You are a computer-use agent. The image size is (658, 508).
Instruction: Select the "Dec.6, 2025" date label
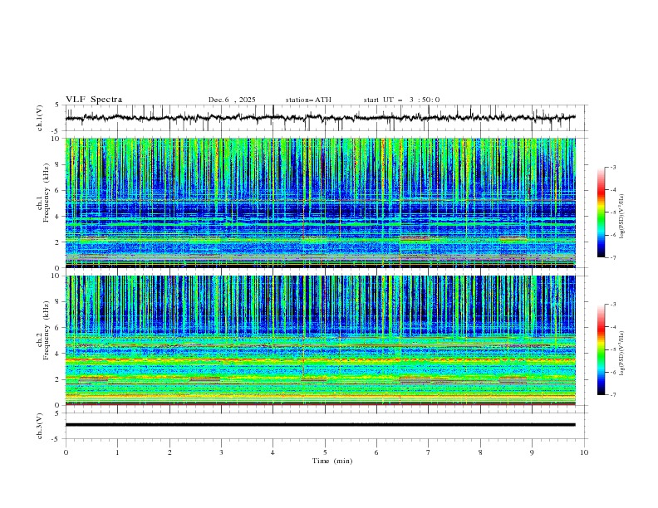tap(232, 100)
